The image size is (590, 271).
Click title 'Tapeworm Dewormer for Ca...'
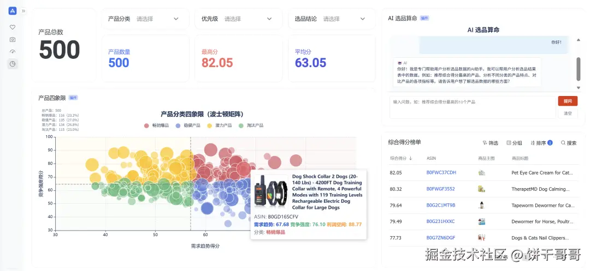[x=543, y=206]
